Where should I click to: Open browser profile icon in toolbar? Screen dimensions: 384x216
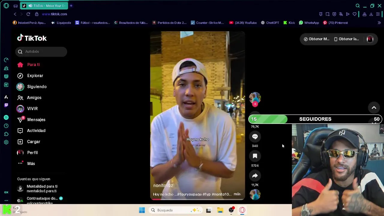[364, 14]
